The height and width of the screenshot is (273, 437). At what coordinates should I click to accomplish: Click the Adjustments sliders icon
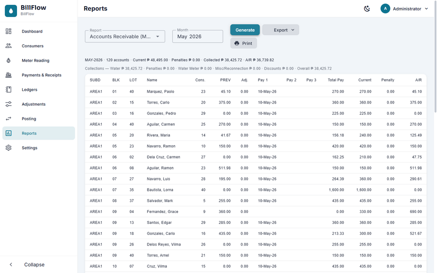[x=9, y=104]
